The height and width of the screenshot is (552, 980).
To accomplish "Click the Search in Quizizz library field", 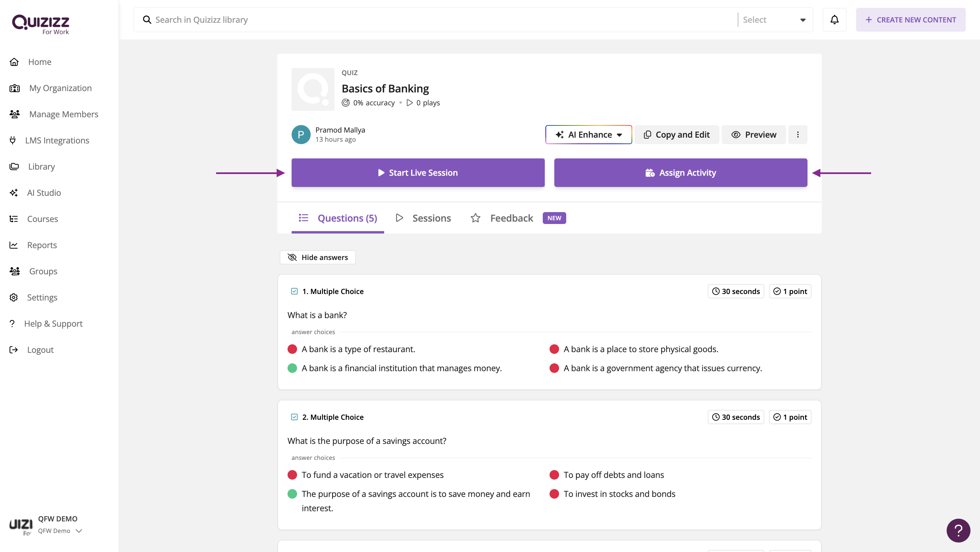I will [438, 20].
